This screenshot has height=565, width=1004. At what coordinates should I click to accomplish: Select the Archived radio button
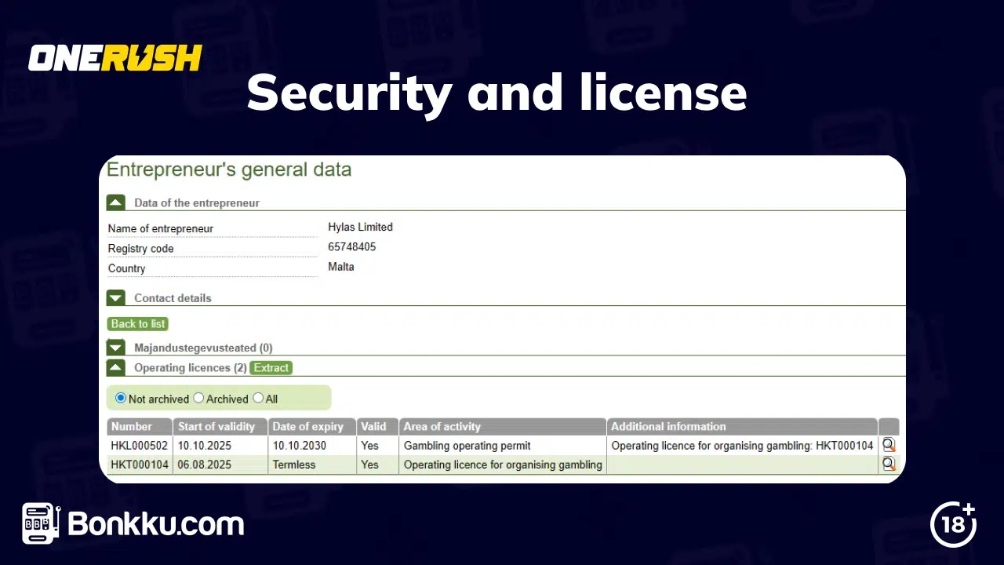point(198,398)
